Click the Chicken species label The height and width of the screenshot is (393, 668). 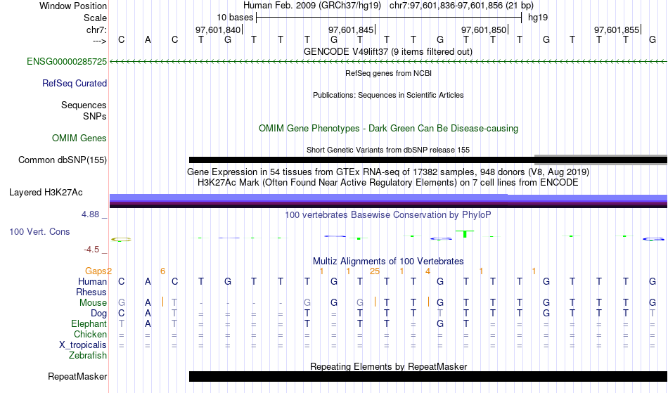tap(90, 335)
